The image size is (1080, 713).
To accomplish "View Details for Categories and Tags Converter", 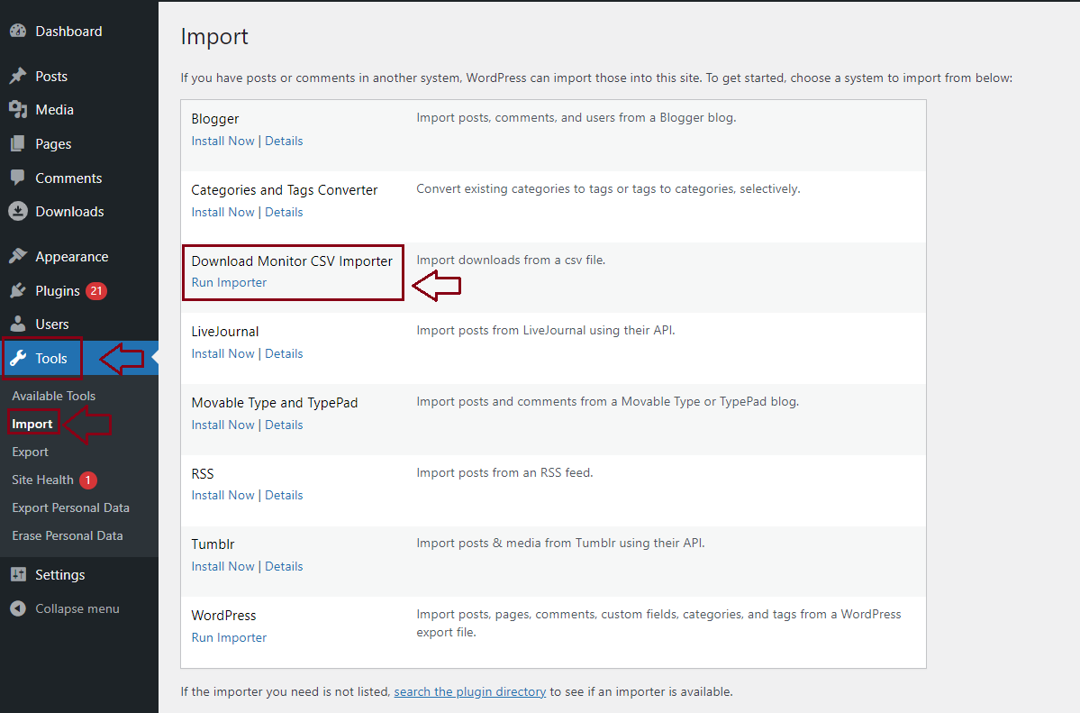I will coord(284,212).
